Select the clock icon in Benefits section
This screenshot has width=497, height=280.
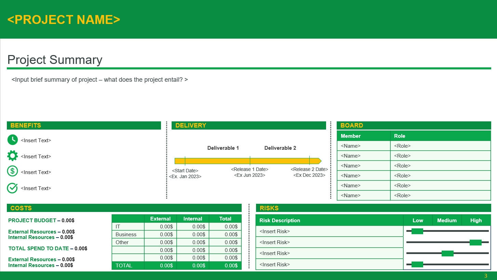click(x=12, y=139)
